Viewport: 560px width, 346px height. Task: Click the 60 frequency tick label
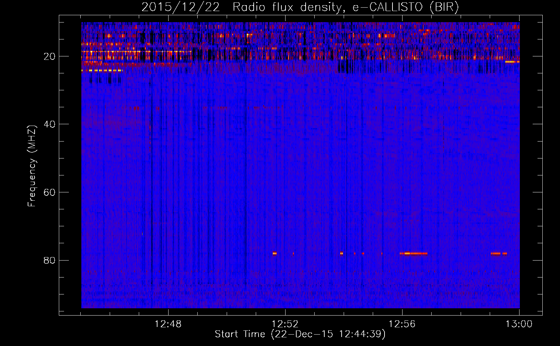click(x=49, y=192)
